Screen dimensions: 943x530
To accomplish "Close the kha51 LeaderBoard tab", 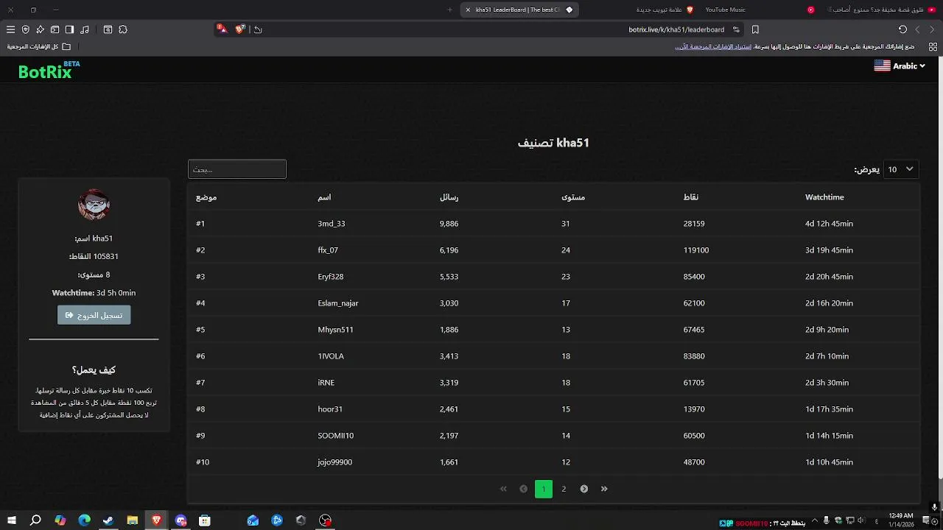I will point(468,10).
